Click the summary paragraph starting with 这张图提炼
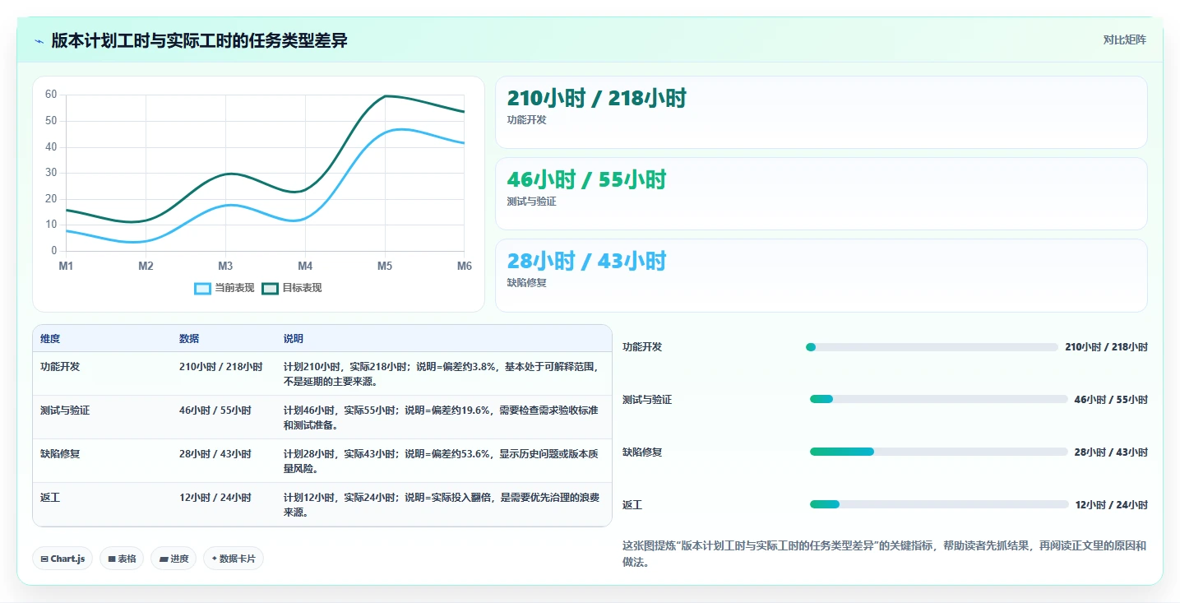1180x603 pixels. 884,554
